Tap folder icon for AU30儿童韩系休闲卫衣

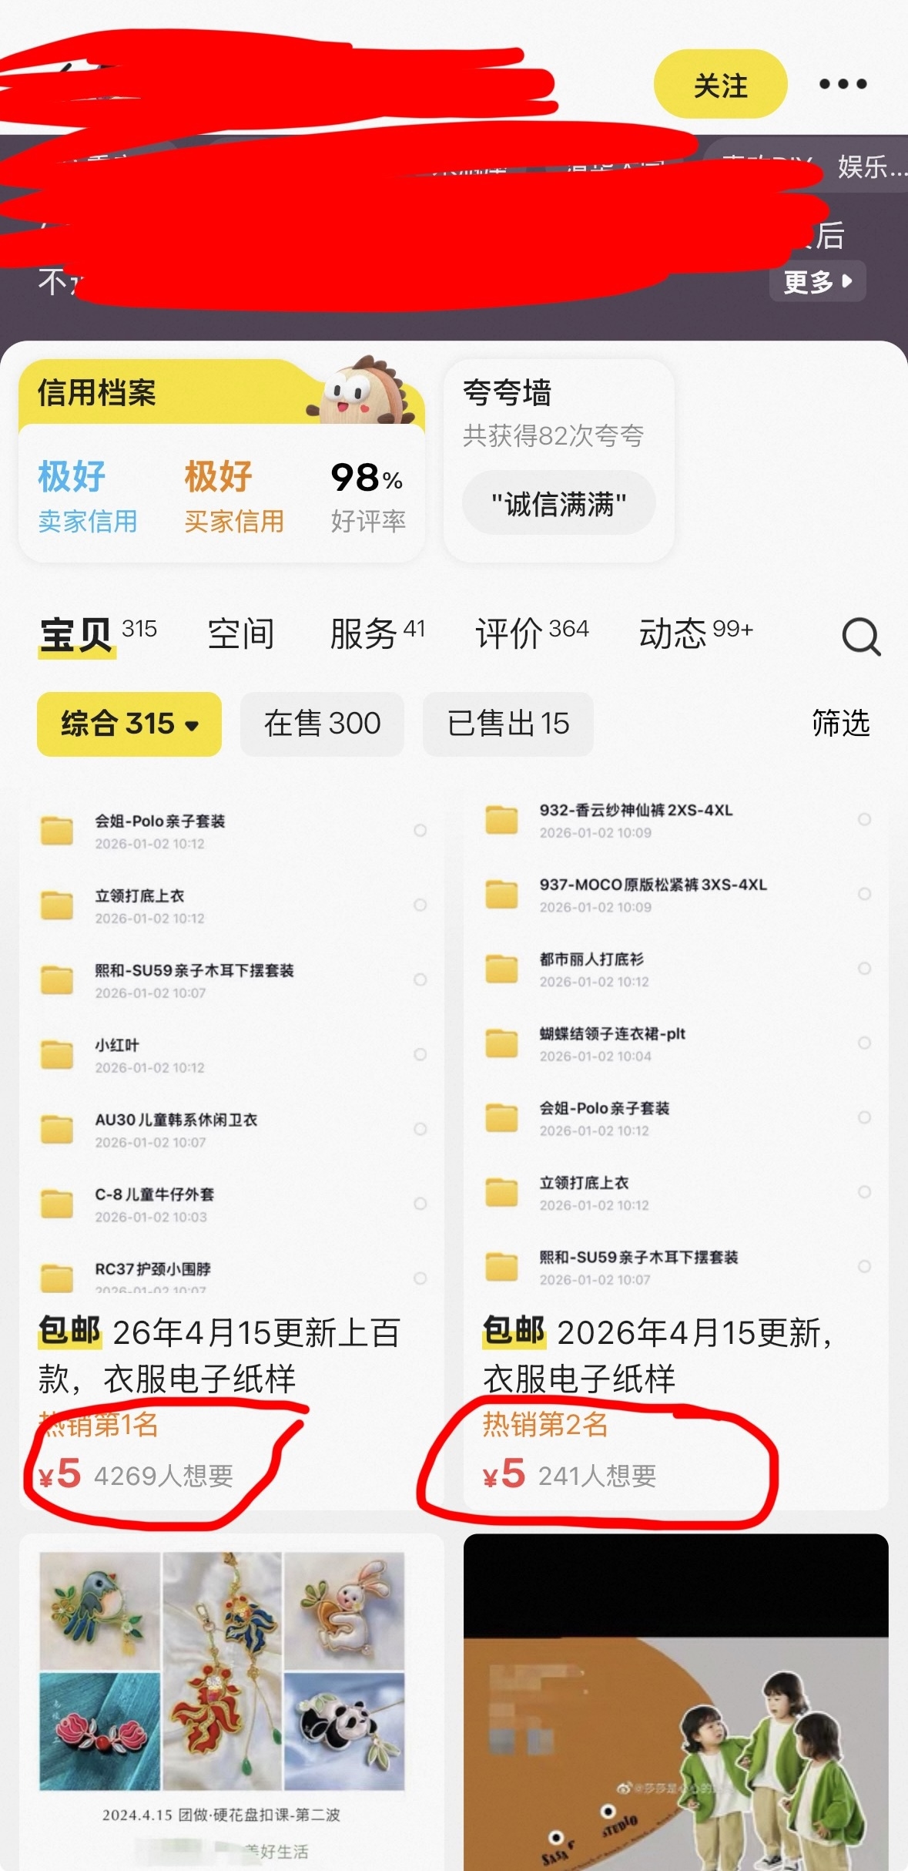click(x=57, y=1130)
